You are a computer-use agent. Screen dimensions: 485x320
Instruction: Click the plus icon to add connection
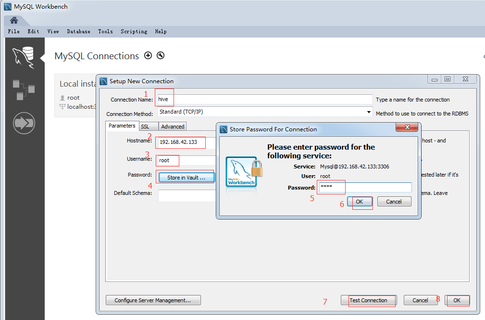pos(148,56)
